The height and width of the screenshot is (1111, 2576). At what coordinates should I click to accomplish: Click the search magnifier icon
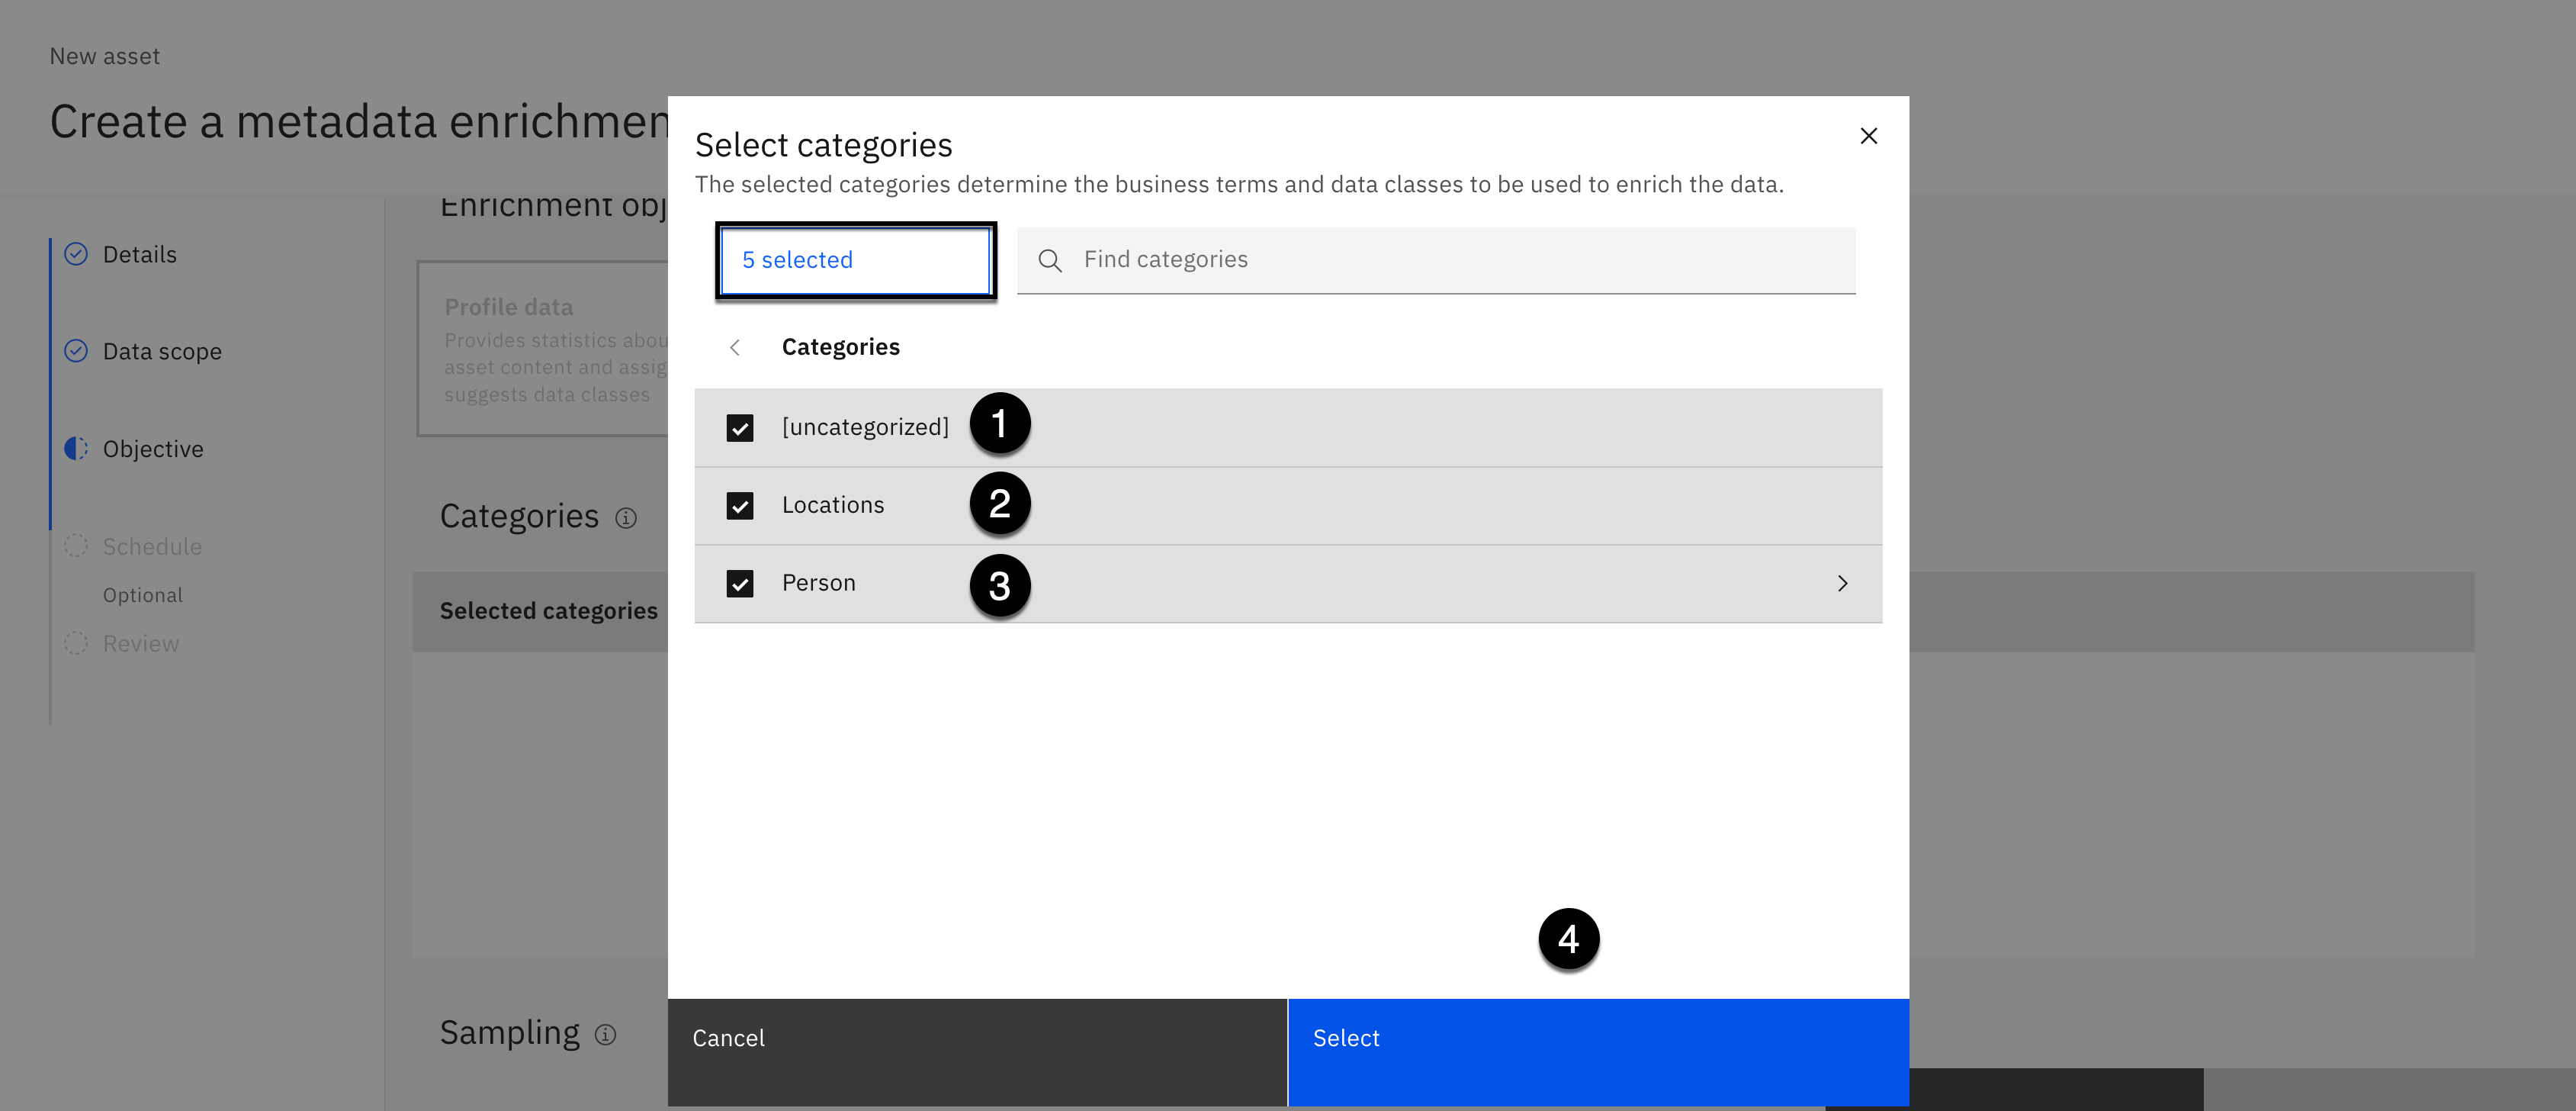[1049, 260]
